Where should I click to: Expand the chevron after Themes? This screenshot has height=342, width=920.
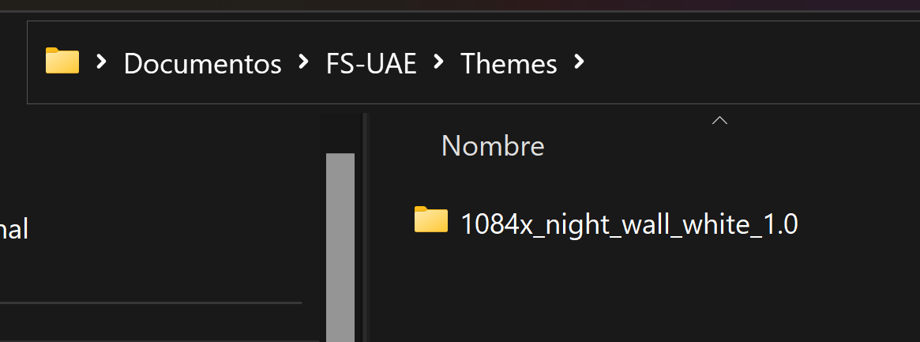point(579,61)
